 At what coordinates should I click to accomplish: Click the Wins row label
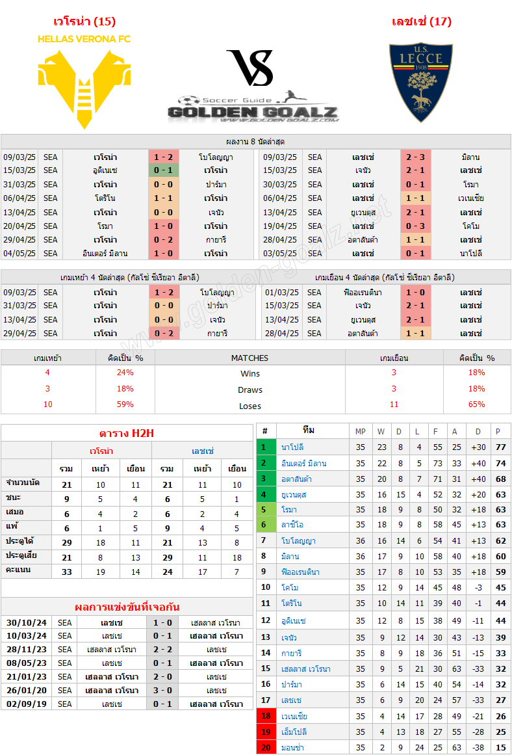click(250, 374)
